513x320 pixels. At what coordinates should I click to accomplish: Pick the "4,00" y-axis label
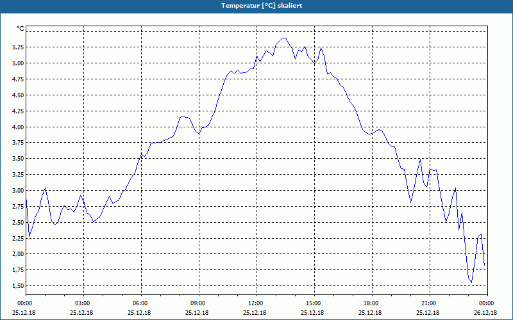tap(18, 127)
